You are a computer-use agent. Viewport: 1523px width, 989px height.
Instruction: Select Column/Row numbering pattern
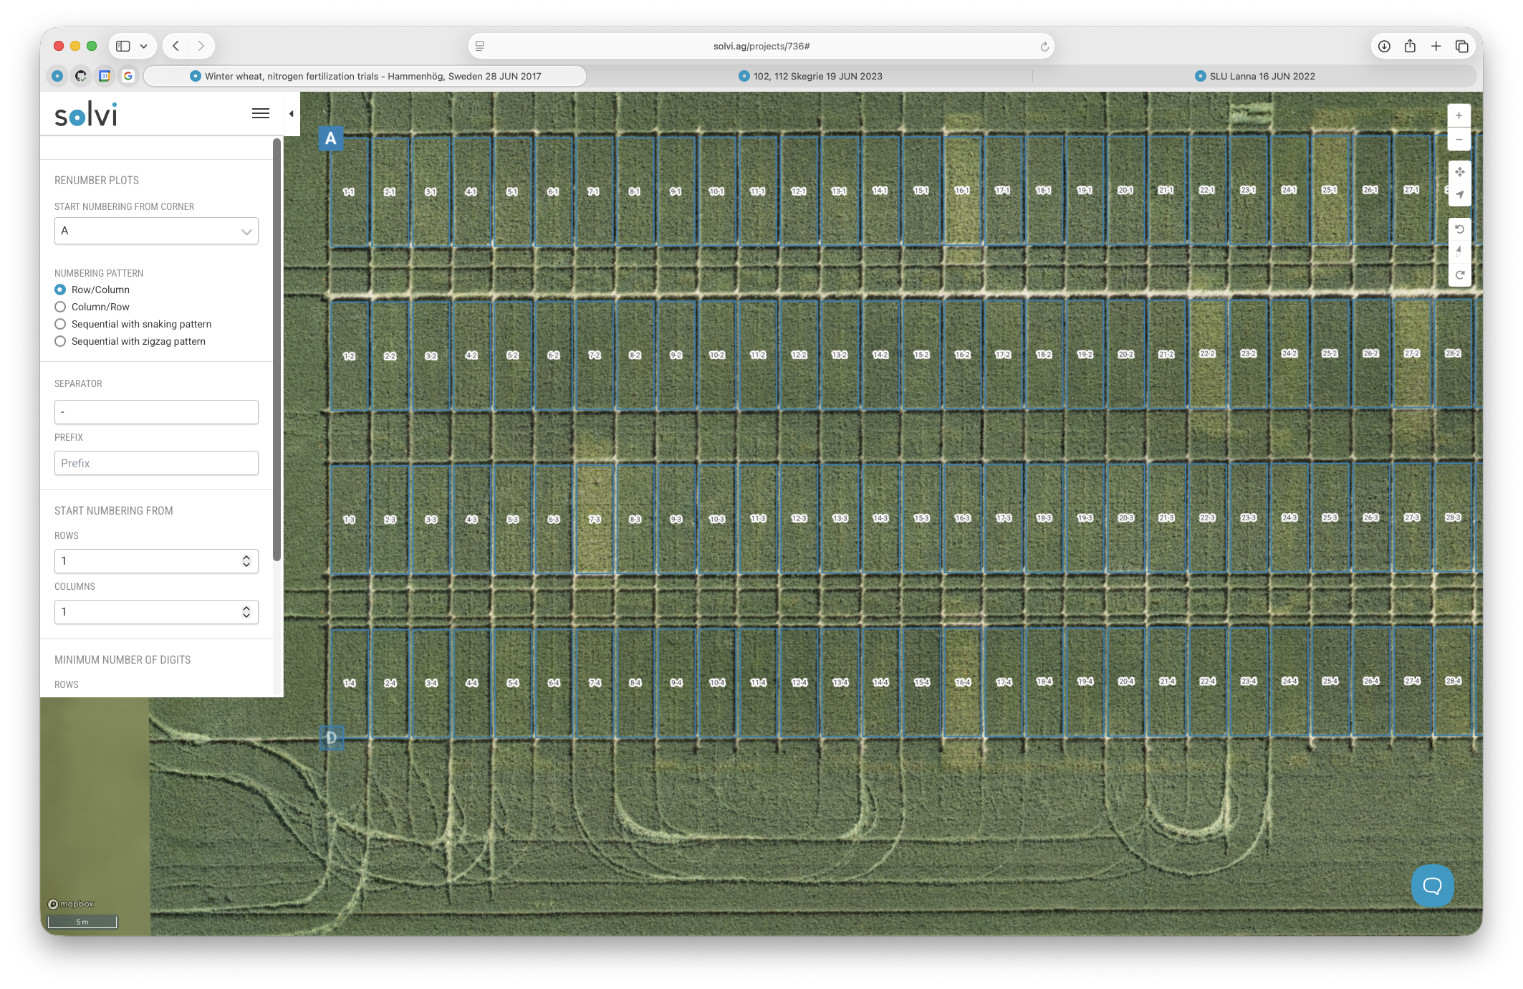60,307
